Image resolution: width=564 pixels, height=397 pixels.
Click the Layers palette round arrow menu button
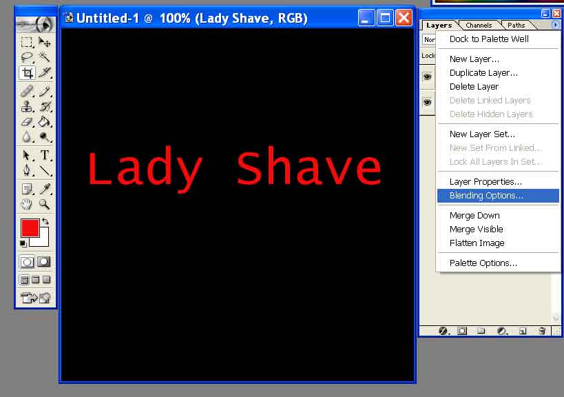[555, 25]
